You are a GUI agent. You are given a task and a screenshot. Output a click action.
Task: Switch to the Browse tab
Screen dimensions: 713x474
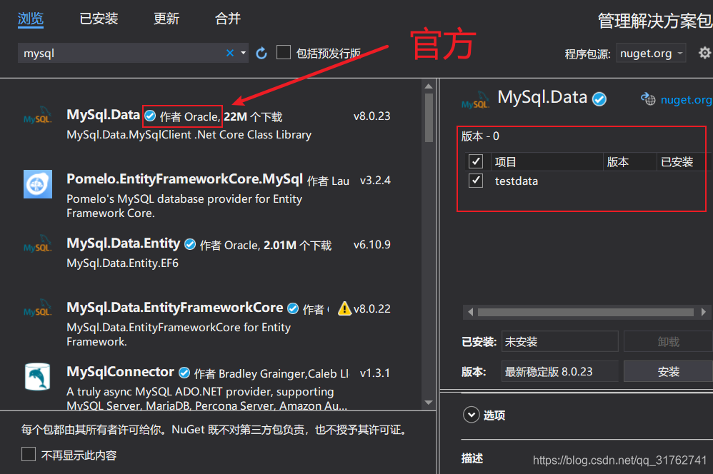coord(31,19)
